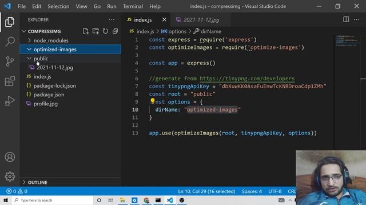Select the index.js editor tab
Screen dimensions: 366x205
pyautogui.click(x=146, y=20)
